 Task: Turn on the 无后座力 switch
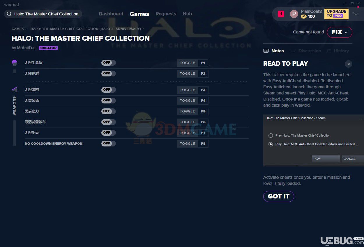click(109, 111)
